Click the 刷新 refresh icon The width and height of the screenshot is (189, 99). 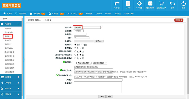click(x=172, y=4)
